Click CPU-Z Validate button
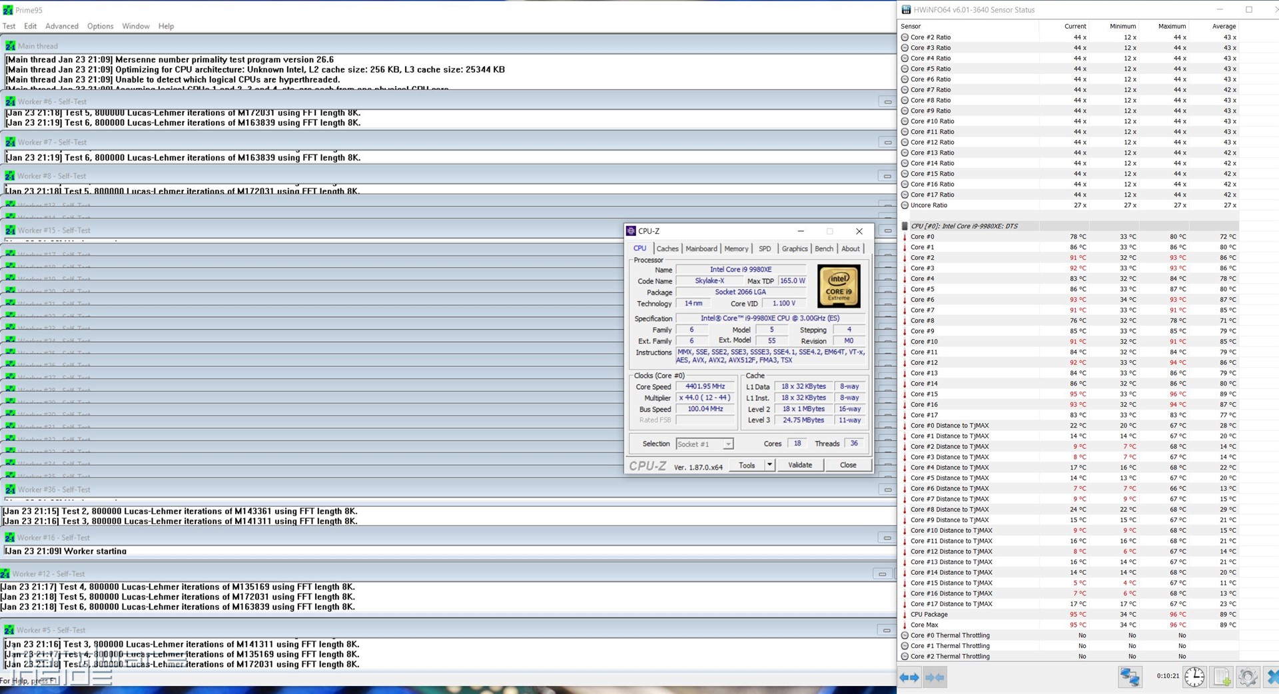The height and width of the screenshot is (694, 1279). point(800,465)
